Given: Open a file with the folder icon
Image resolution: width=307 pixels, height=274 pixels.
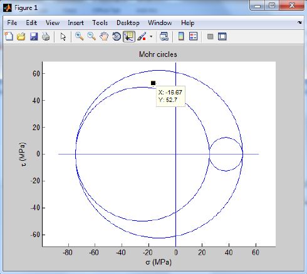Looking at the screenshot, I should click(21, 37).
